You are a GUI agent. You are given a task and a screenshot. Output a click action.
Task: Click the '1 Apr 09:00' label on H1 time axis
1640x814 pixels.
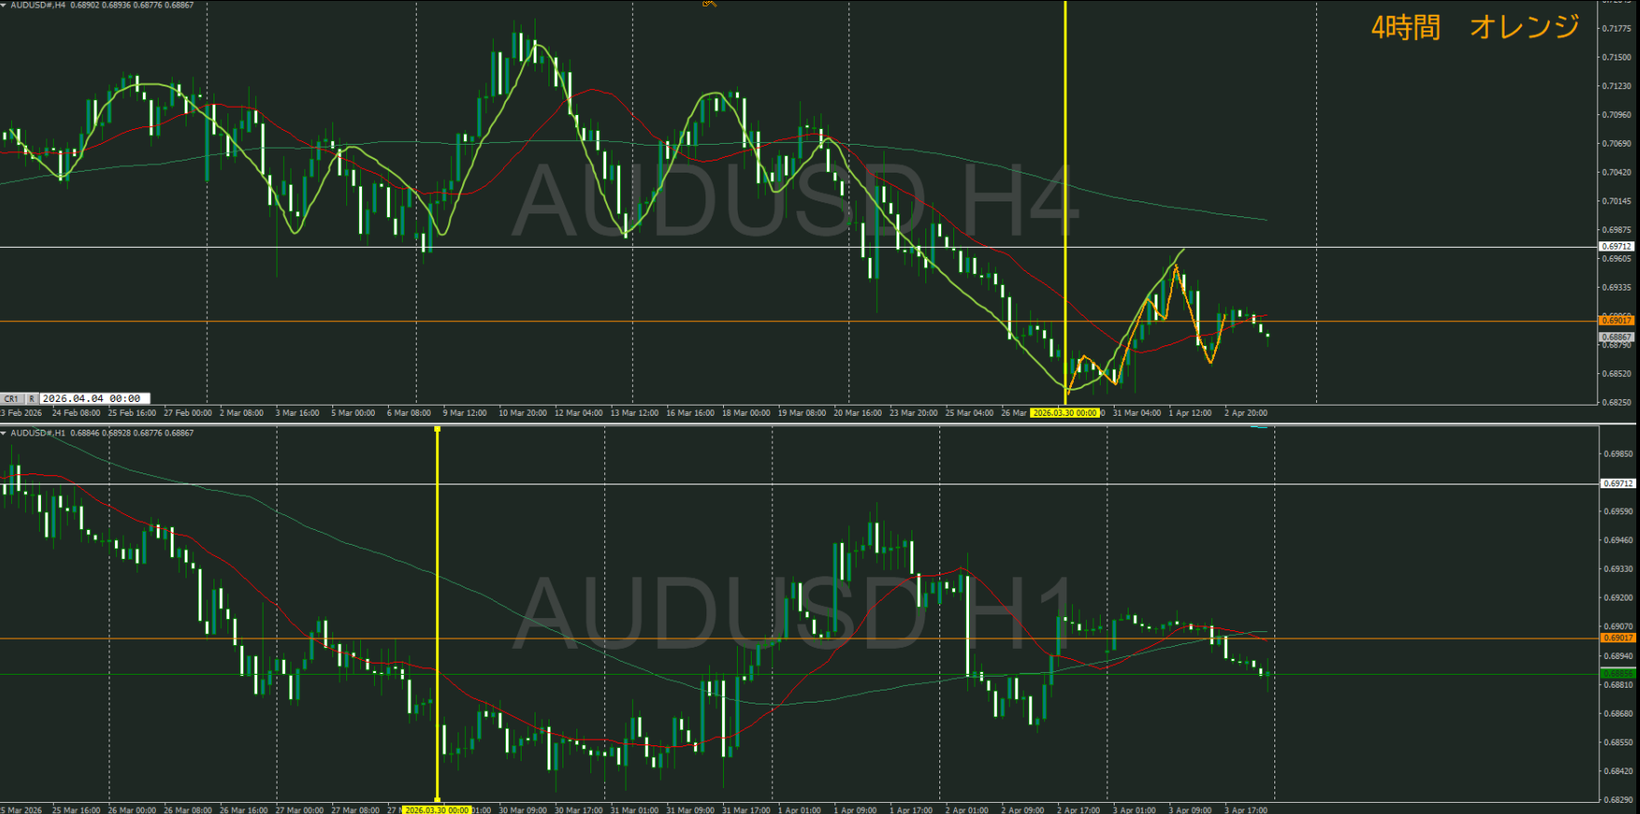point(856,809)
